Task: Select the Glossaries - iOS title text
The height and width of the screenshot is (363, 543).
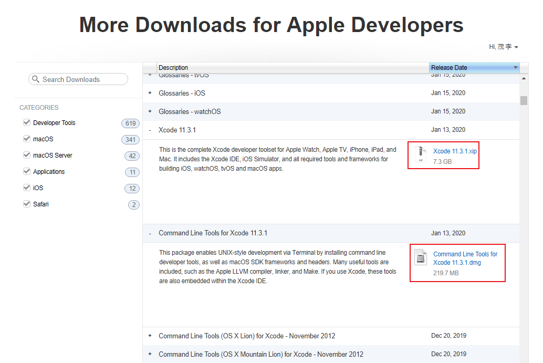Action: 182,93
